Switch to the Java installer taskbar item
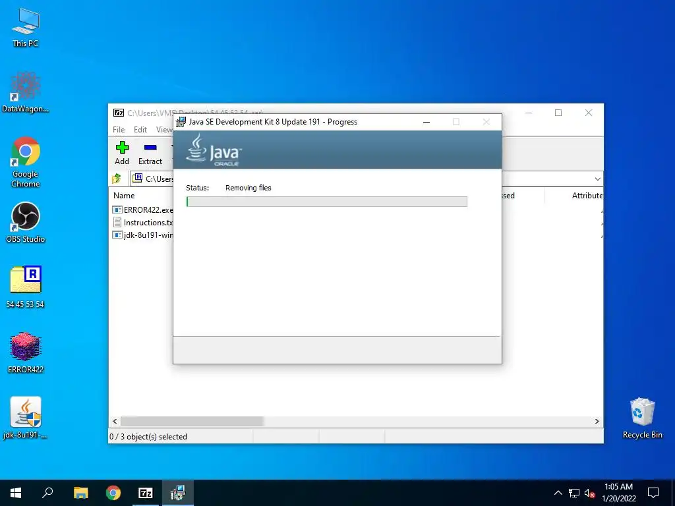 [178, 493]
